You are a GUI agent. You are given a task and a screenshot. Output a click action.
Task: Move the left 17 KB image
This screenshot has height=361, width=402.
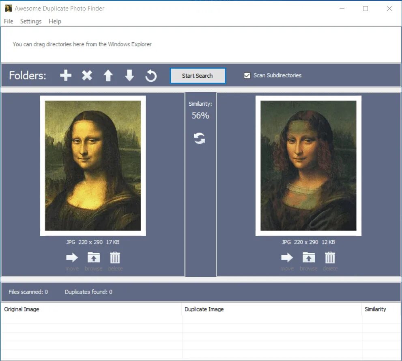tap(72, 257)
